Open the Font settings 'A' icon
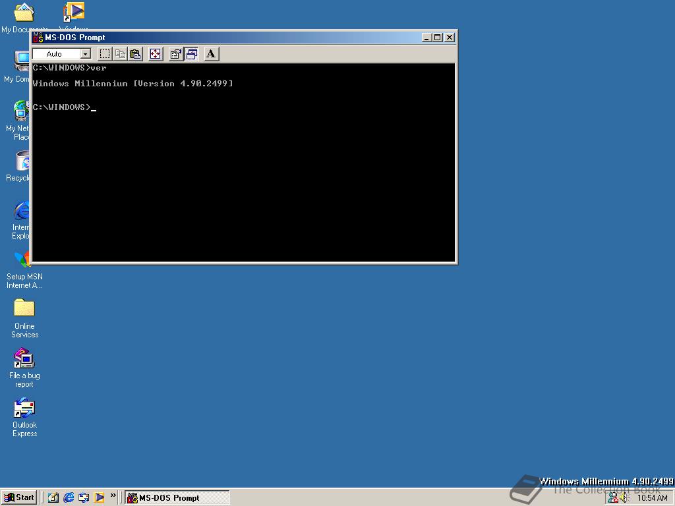675x506 pixels. (211, 54)
